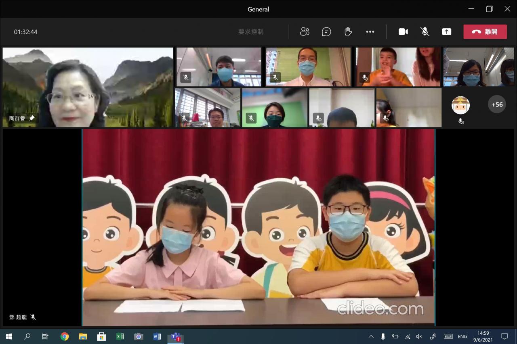Select the pinned 陶群眷 video tile
The image size is (517, 344).
click(x=88, y=87)
